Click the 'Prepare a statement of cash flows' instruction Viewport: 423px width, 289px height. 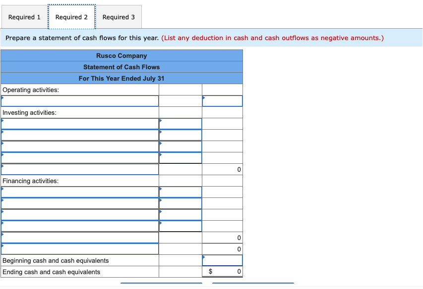(82, 38)
